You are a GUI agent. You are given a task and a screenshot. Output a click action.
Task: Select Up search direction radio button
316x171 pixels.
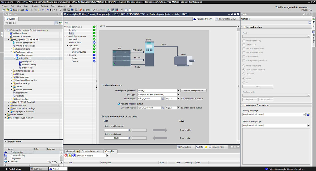244,82
